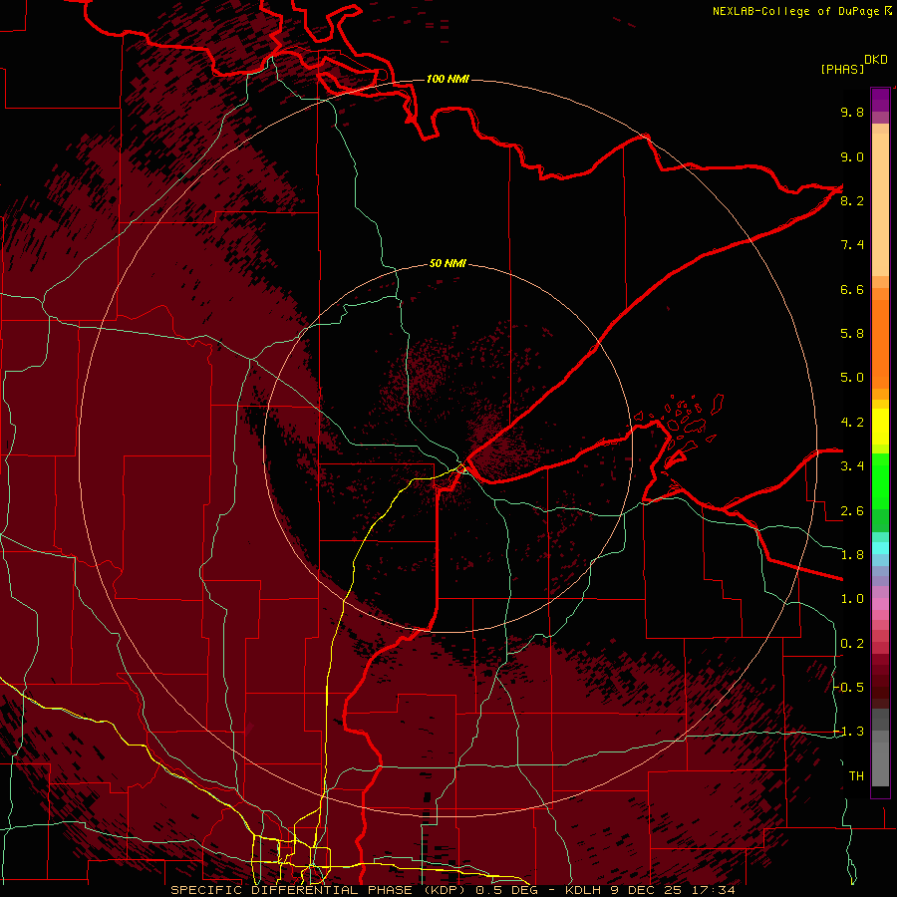Click the 2.6 value on the scale
Screen dimensions: 897x897
(x=852, y=510)
